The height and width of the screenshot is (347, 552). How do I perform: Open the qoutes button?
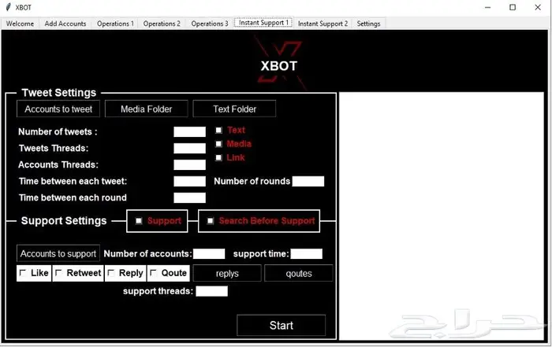point(299,273)
